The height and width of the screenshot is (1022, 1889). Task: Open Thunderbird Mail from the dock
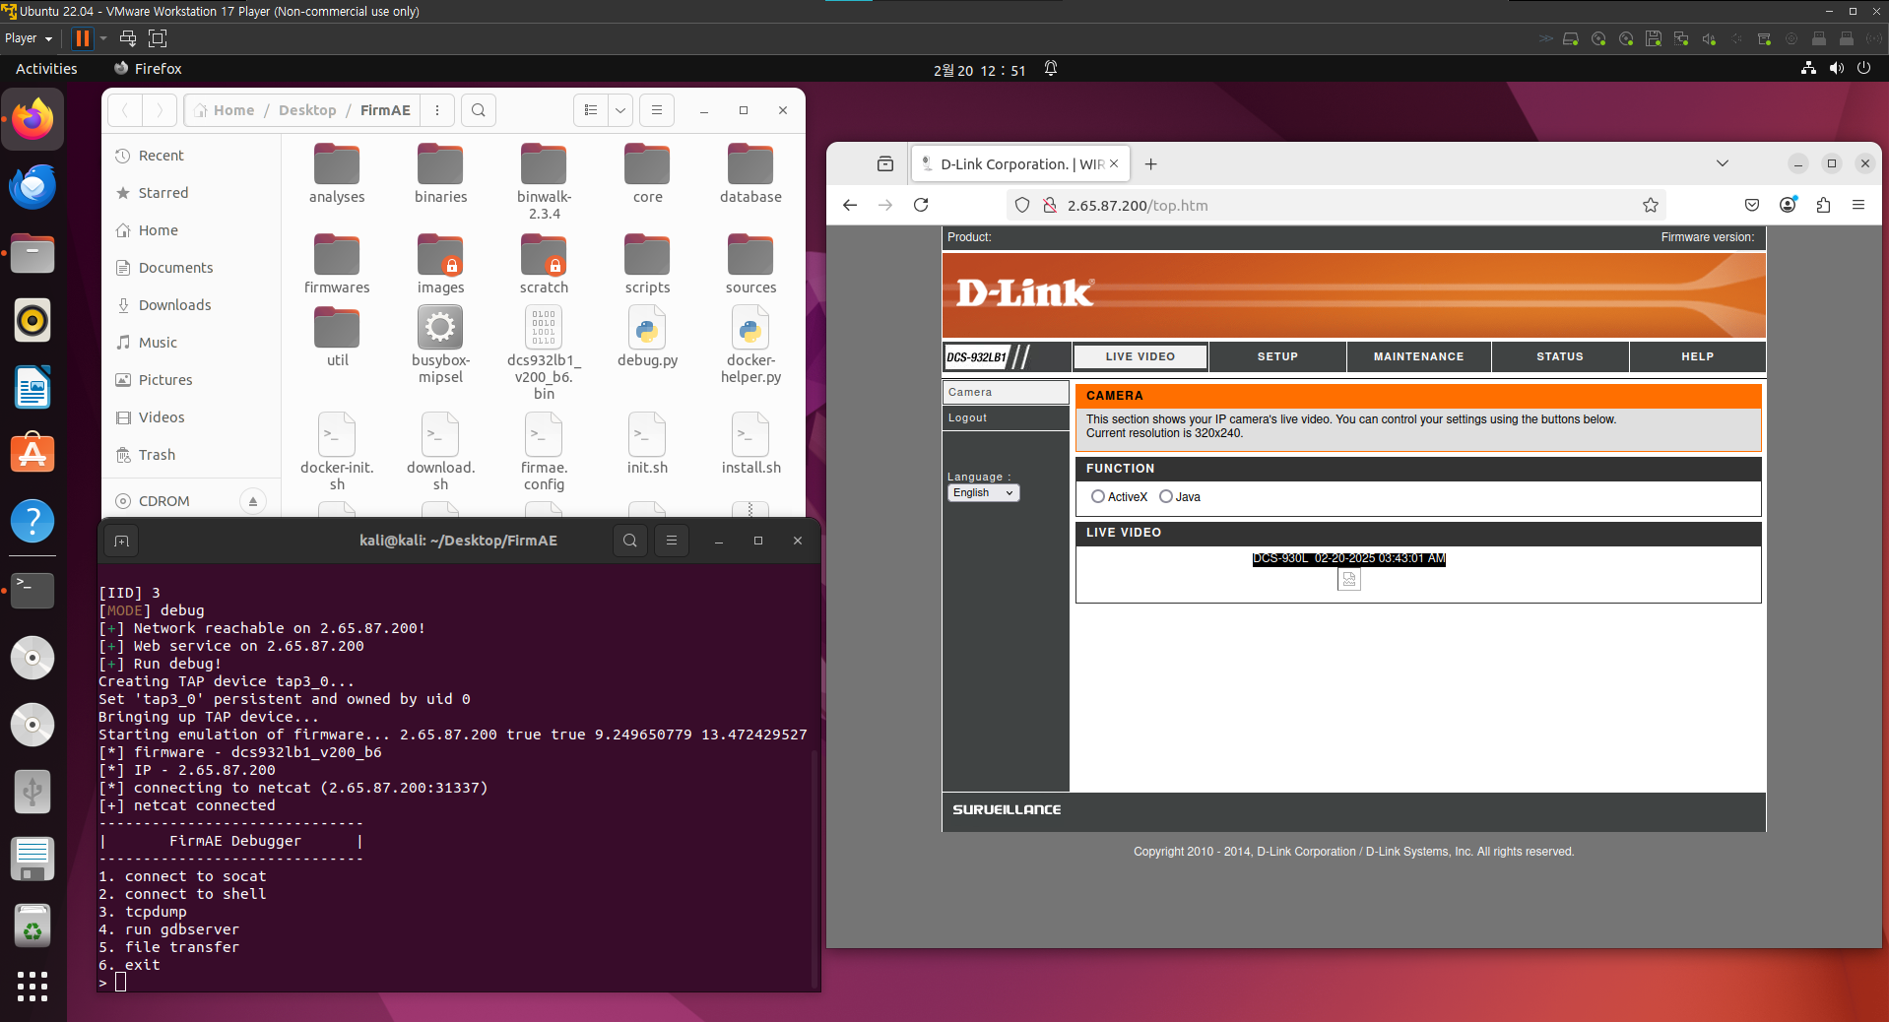click(33, 186)
